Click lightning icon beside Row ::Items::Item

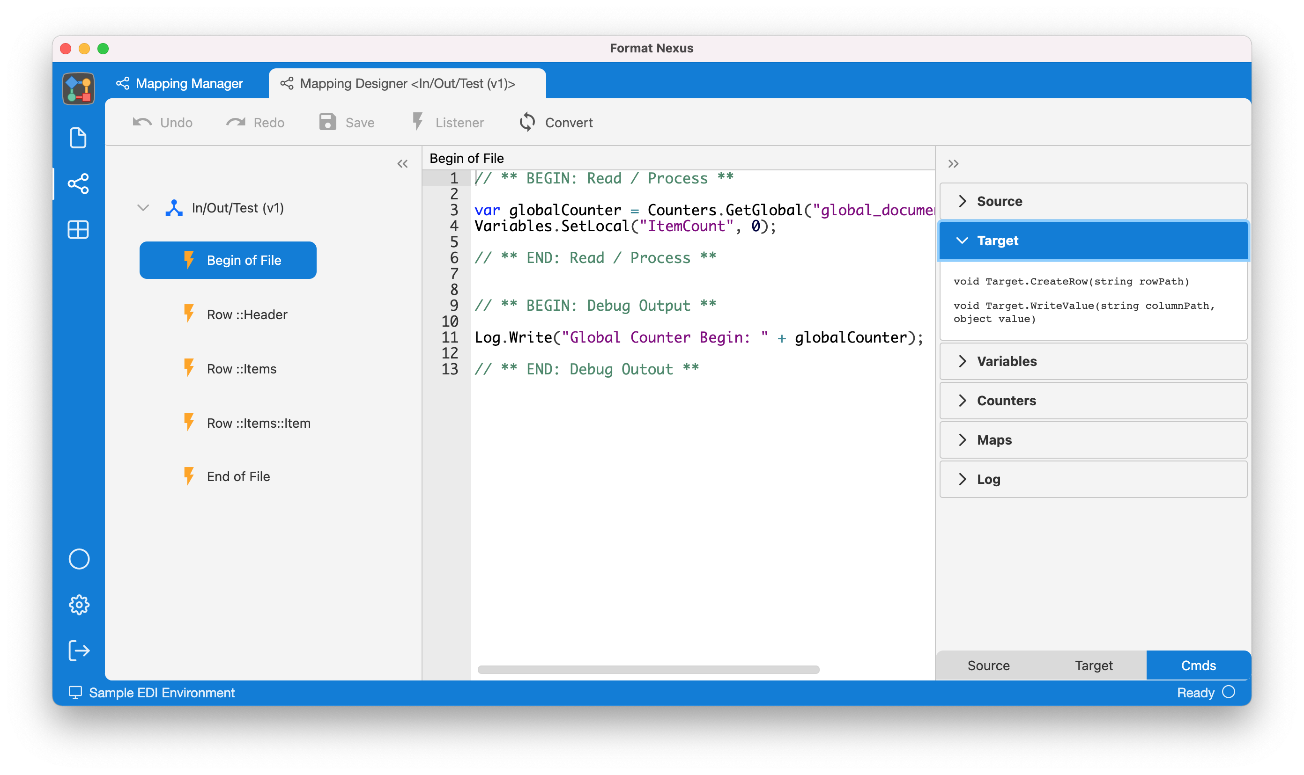click(x=189, y=423)
